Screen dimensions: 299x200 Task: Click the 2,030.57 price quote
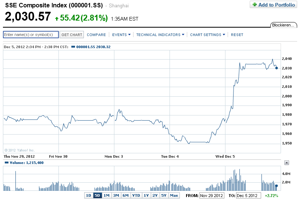(28, 17)
